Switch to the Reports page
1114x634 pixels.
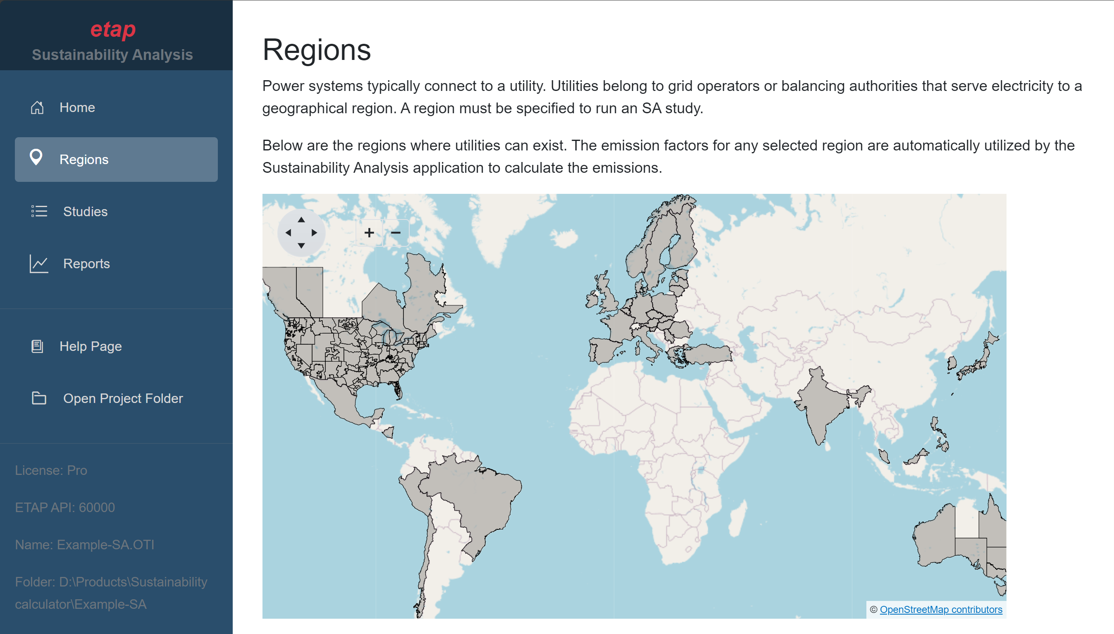87,263
